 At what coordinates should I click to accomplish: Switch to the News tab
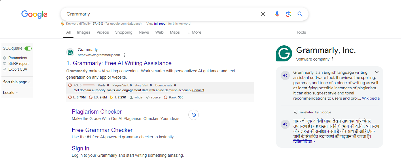[x=144, y=32]
